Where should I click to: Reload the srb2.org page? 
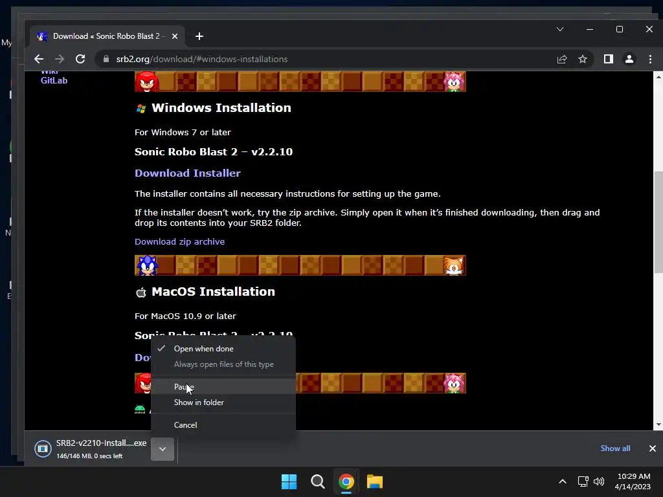click(80, 59)
